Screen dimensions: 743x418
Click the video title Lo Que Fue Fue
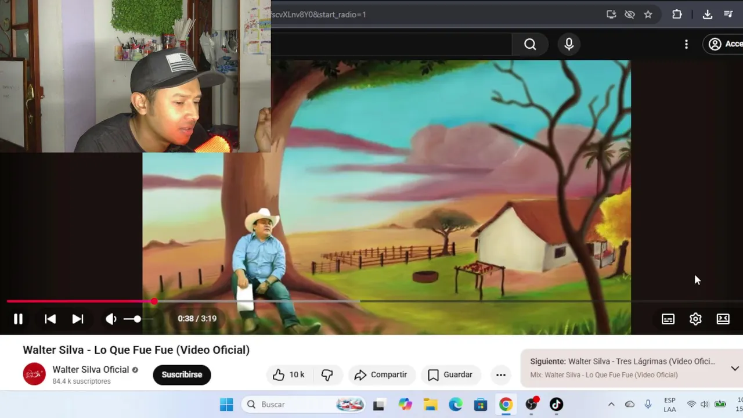136,349
